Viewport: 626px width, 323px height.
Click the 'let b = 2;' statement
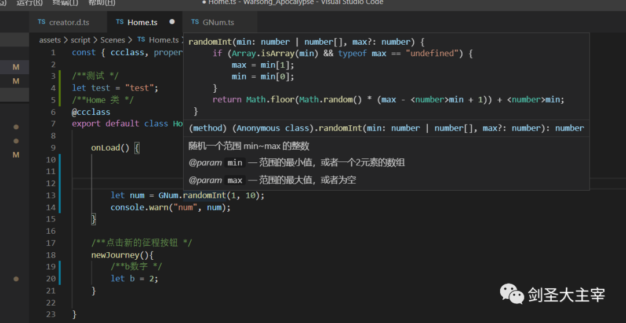click(134, 279)
